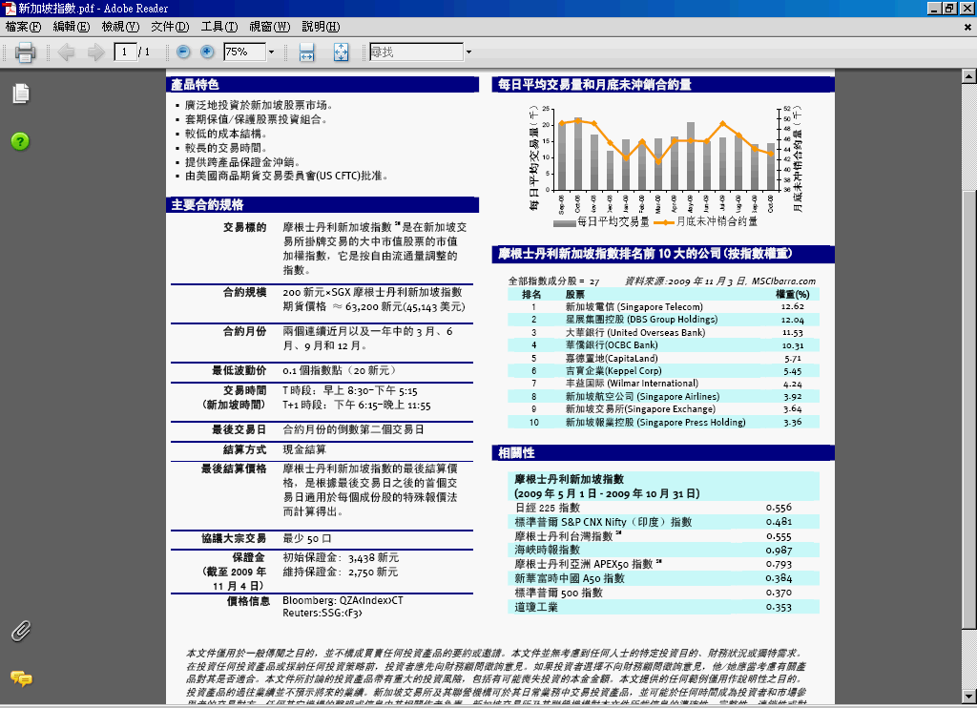This screenshot has height=708, width=977.
Task: Open the 視窗(W) menu
Action: [x=269, y=27]
